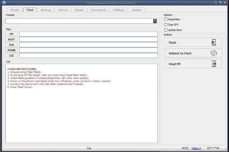This screenshot has height=152, width=229.
Task: Focus the CSC file path field
Action: [89, 55]
